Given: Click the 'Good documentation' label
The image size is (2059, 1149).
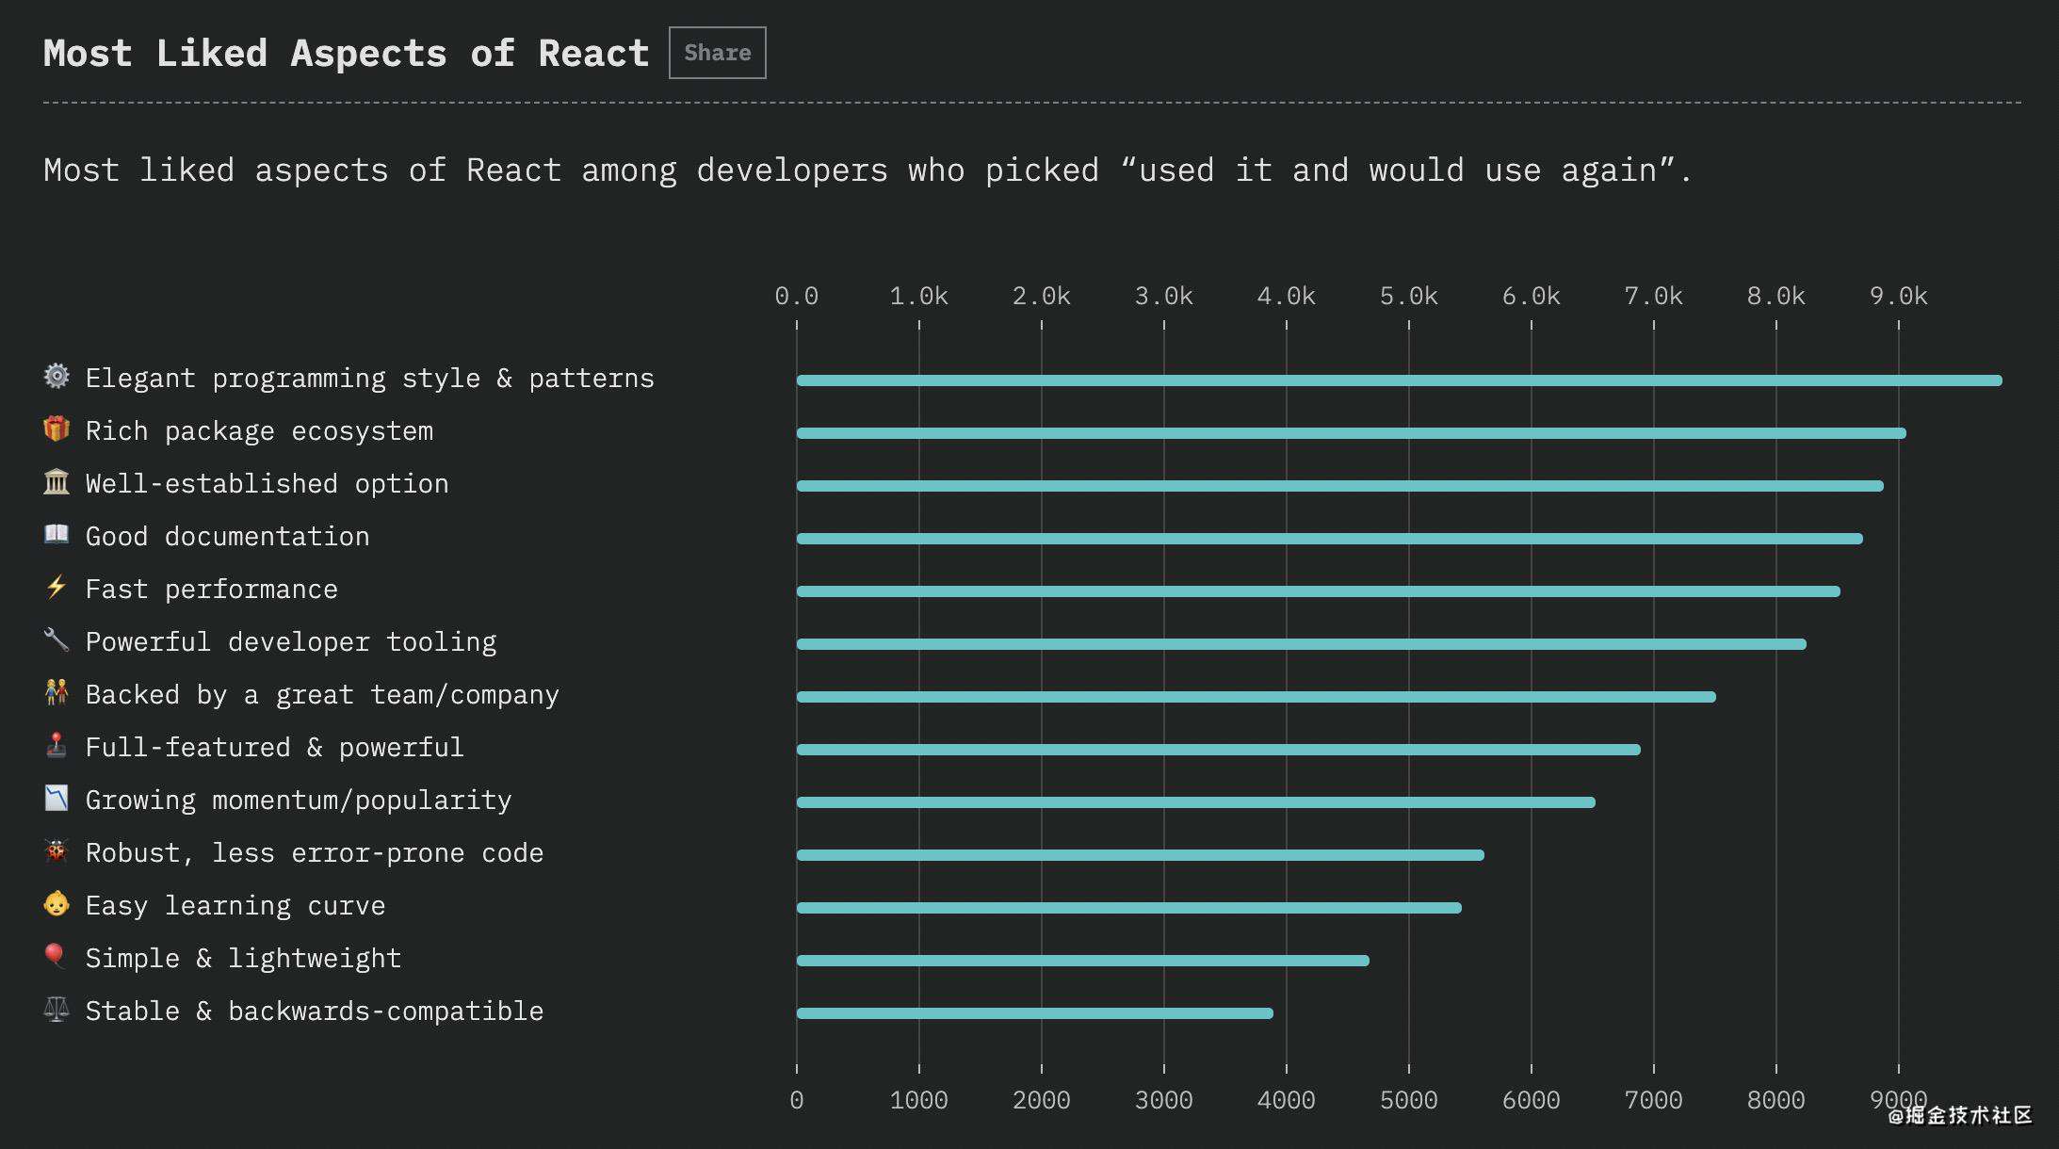Looking at the screenshot, I should pos(227,537).
